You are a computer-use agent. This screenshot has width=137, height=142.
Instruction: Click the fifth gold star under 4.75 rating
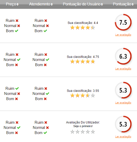click(x=93, y=61)
